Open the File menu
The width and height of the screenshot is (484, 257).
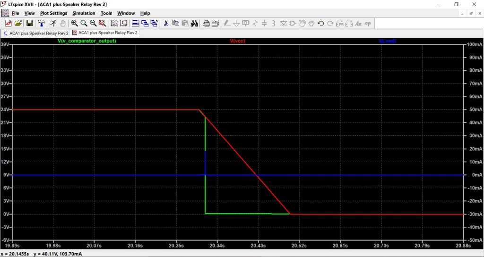16,13
